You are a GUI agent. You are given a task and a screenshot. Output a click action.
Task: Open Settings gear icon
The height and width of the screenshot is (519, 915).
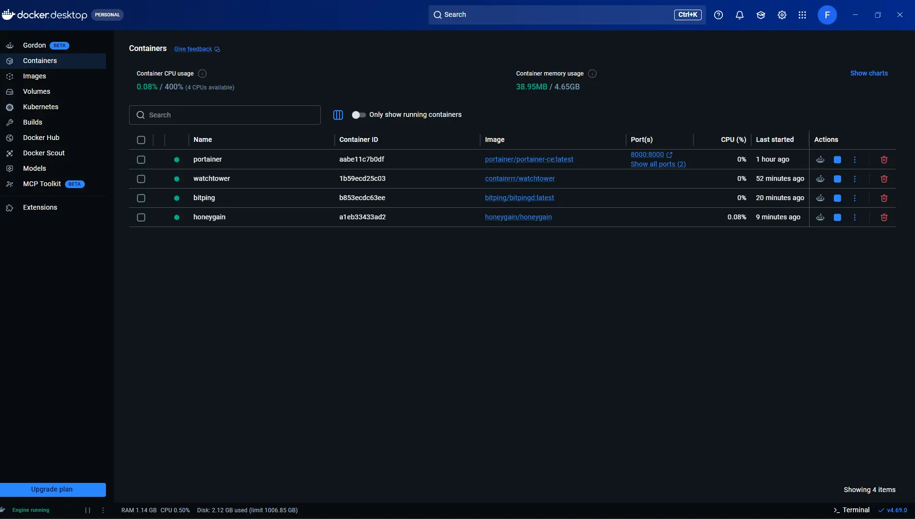782,15
